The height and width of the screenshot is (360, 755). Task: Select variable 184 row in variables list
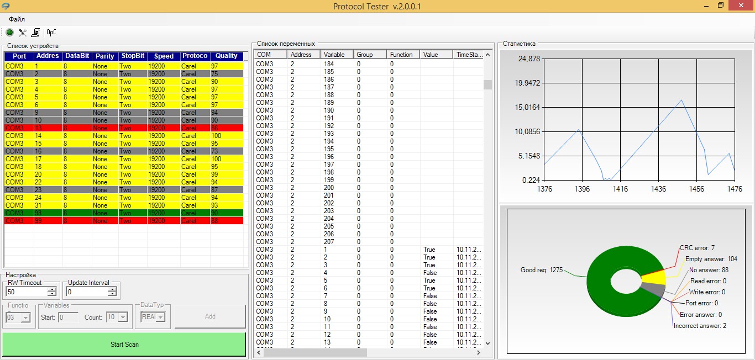(369, 63)
